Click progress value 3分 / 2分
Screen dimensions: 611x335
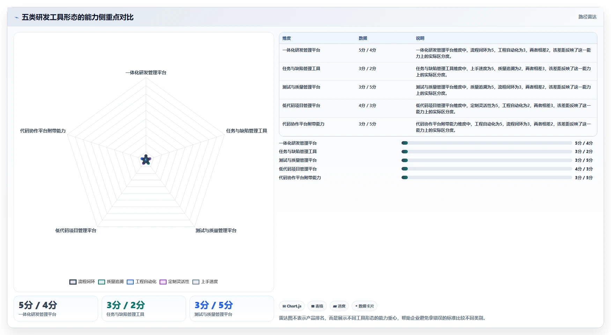[584, 152]
